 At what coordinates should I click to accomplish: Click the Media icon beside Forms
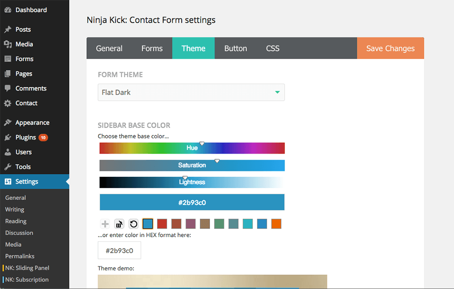pos(8,44)
